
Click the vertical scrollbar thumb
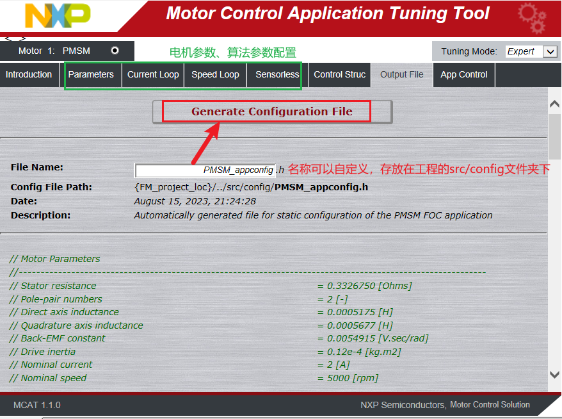[x=555, y=136]
